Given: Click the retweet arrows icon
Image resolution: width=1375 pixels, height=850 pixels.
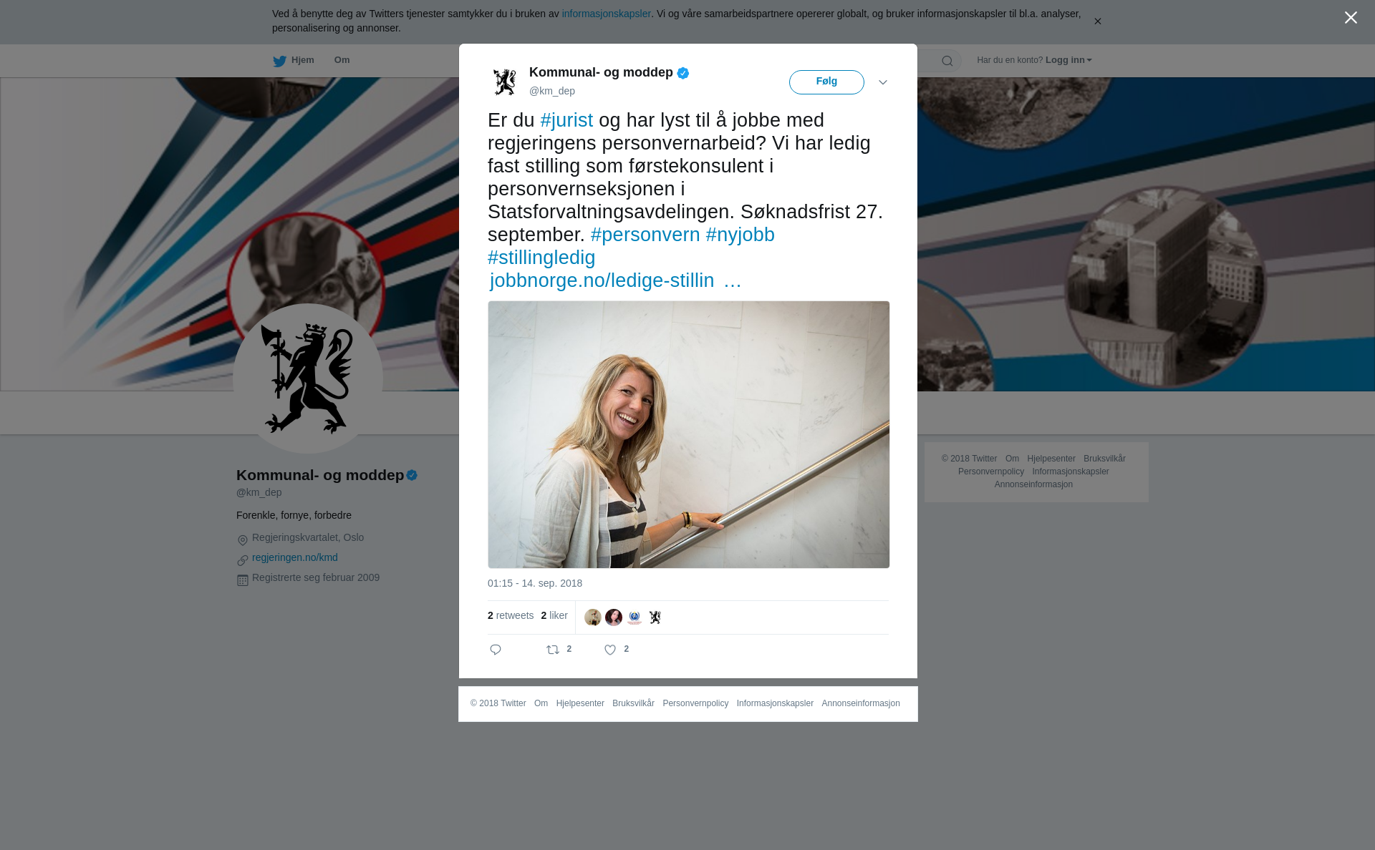Looking at the screenshot, I should click(x=553, y=650).
